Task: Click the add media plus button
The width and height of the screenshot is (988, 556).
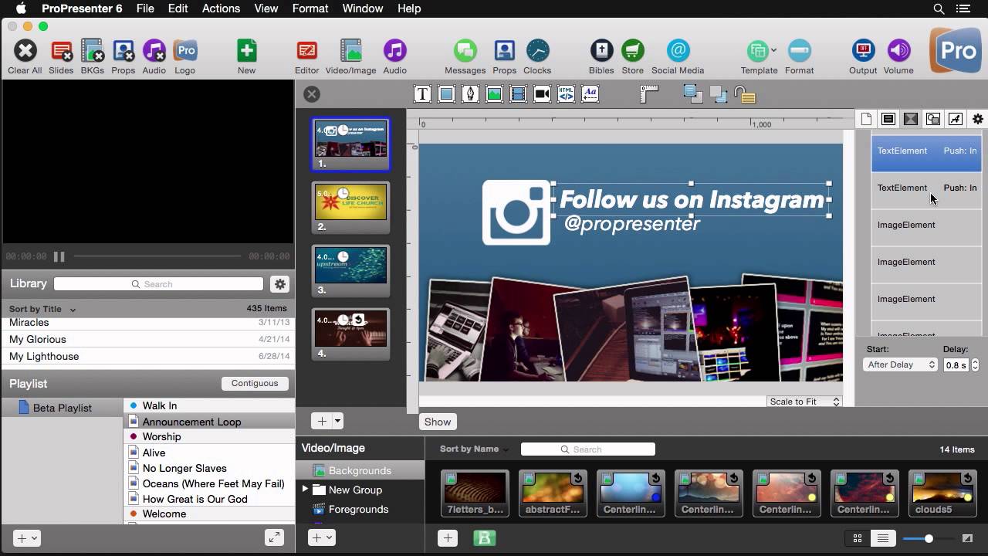Action: [x=448, y=538]
